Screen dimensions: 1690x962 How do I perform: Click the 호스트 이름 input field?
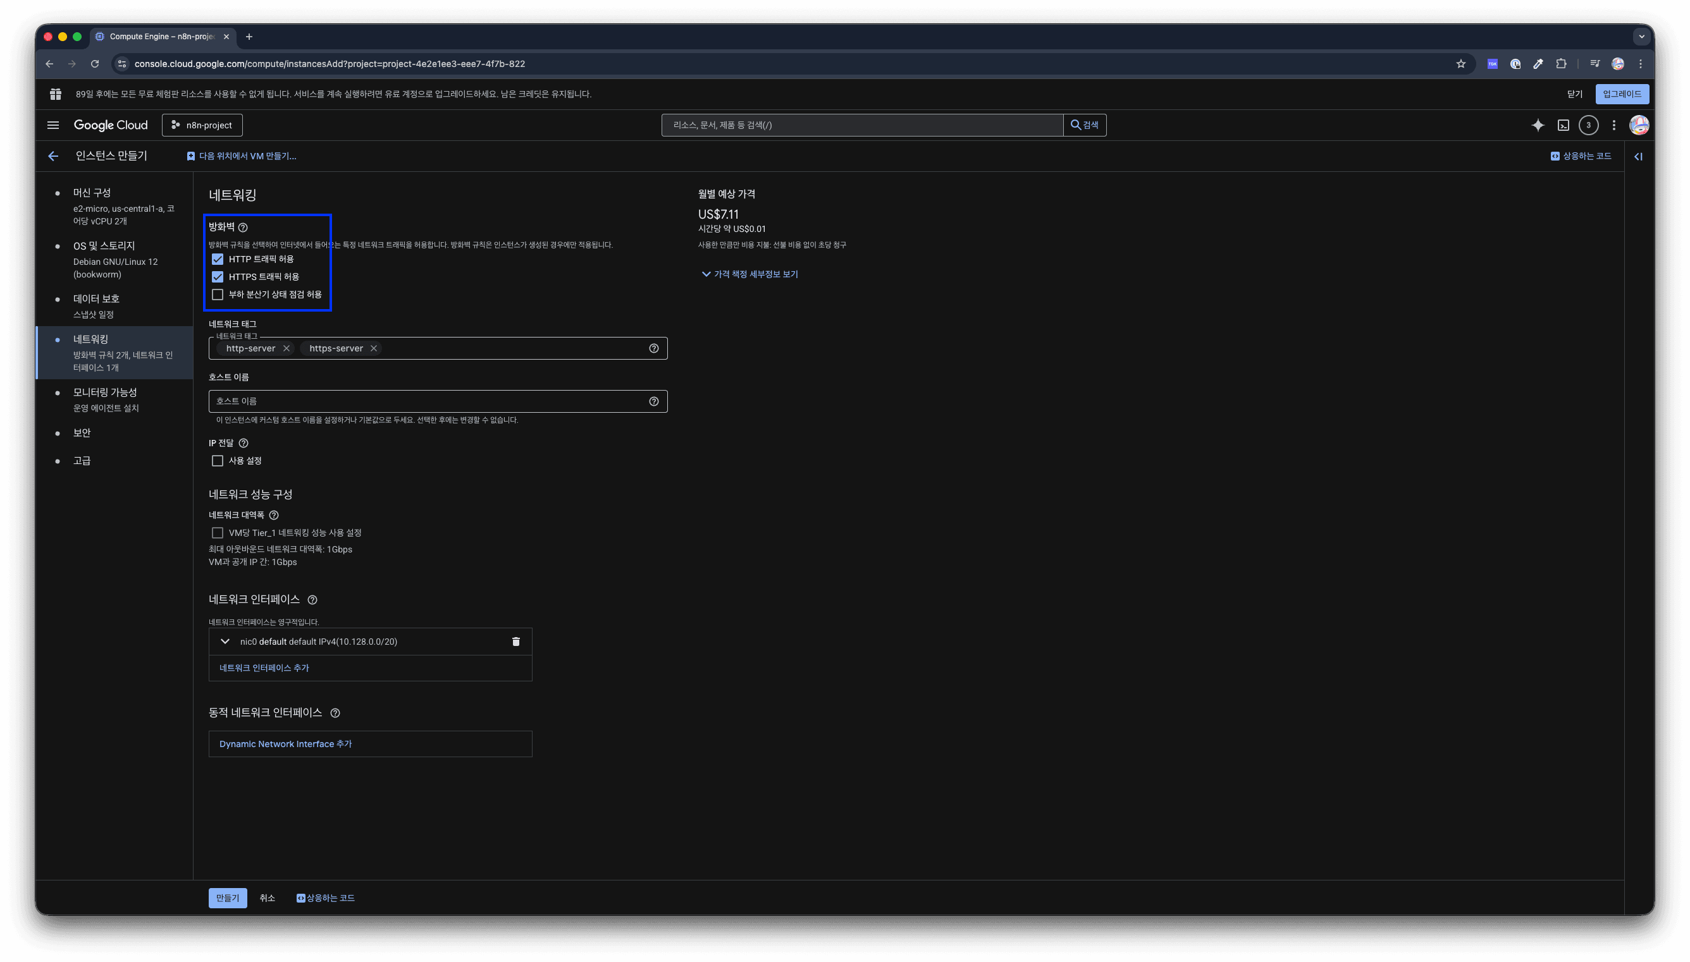(429, 401)
